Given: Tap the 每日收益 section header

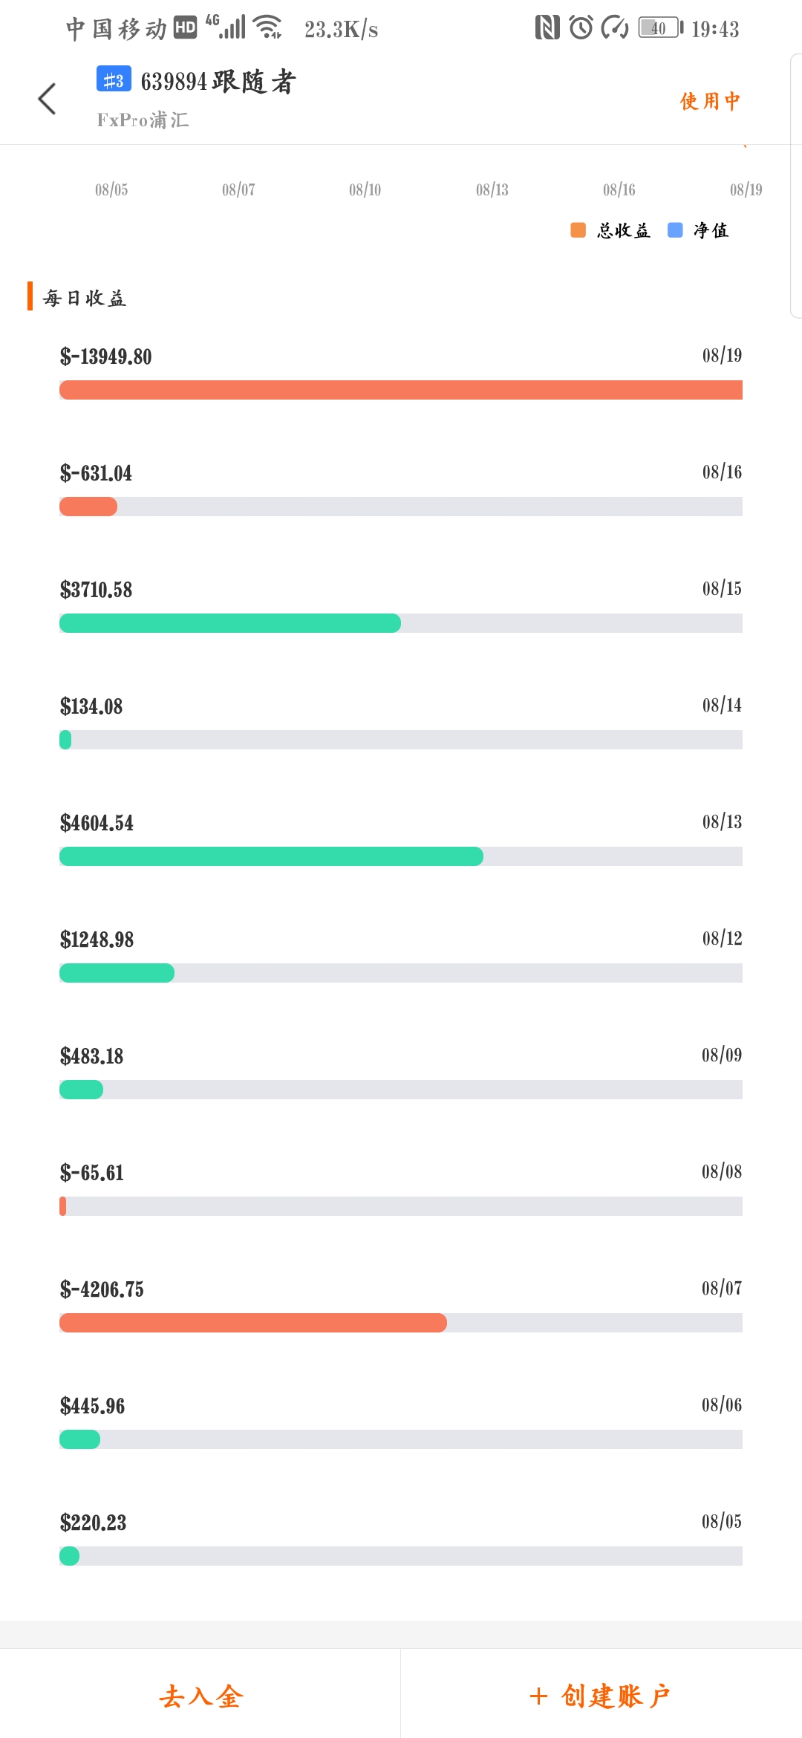Looking at the screenshot, I should [84, 298].
